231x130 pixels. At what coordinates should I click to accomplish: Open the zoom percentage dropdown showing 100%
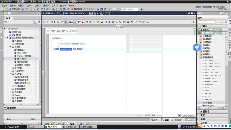179,115
